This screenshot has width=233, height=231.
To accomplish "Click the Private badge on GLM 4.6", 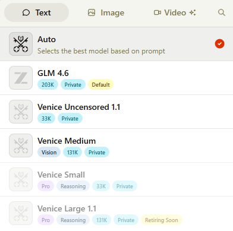I will click(x=73, y=85).
